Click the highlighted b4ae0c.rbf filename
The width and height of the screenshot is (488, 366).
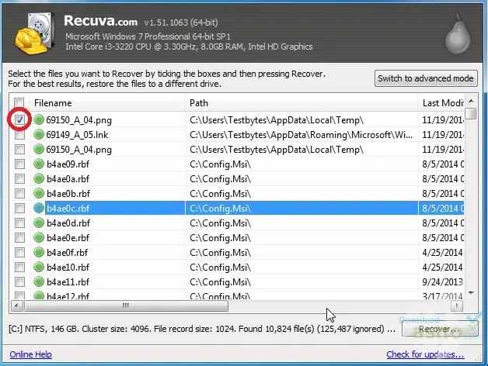[x=68, y=208]
